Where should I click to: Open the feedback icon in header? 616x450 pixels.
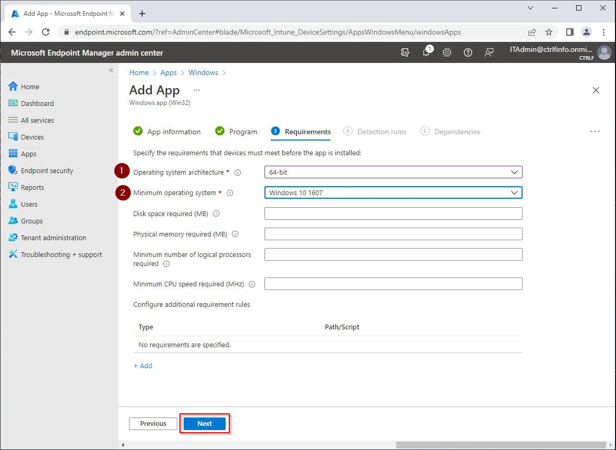[489, 52]
